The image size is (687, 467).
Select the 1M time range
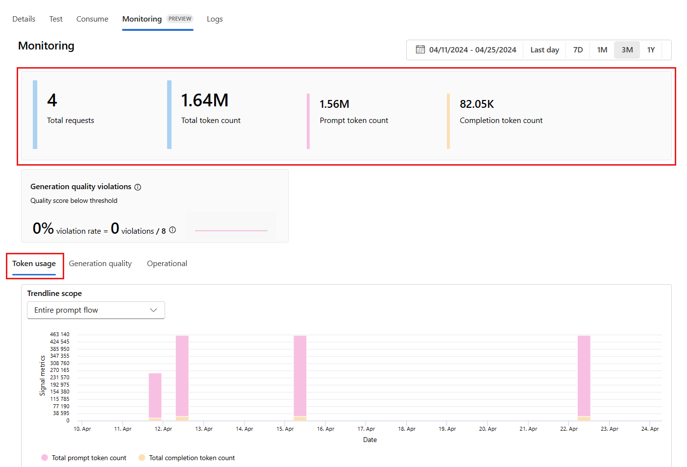[x=602, y=50]
